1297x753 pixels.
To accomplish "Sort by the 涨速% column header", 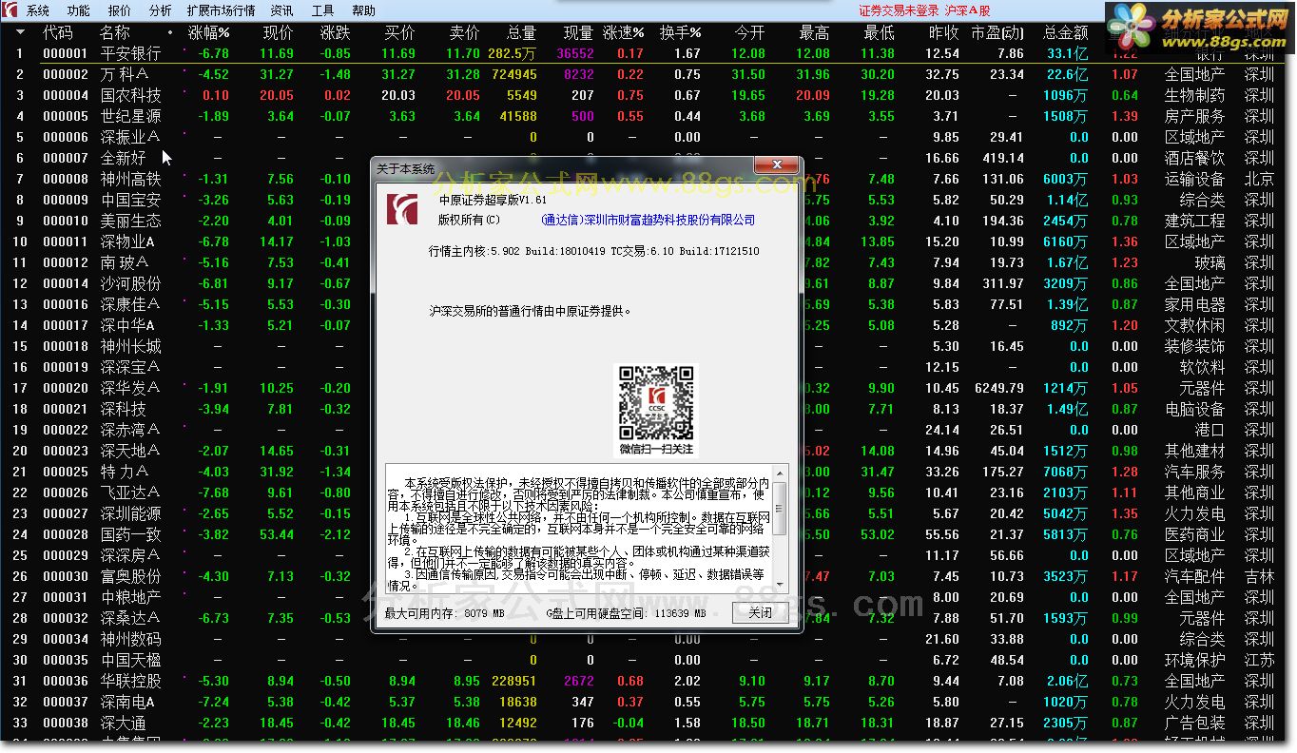I will pyautogui.click(x=623, y=32).
